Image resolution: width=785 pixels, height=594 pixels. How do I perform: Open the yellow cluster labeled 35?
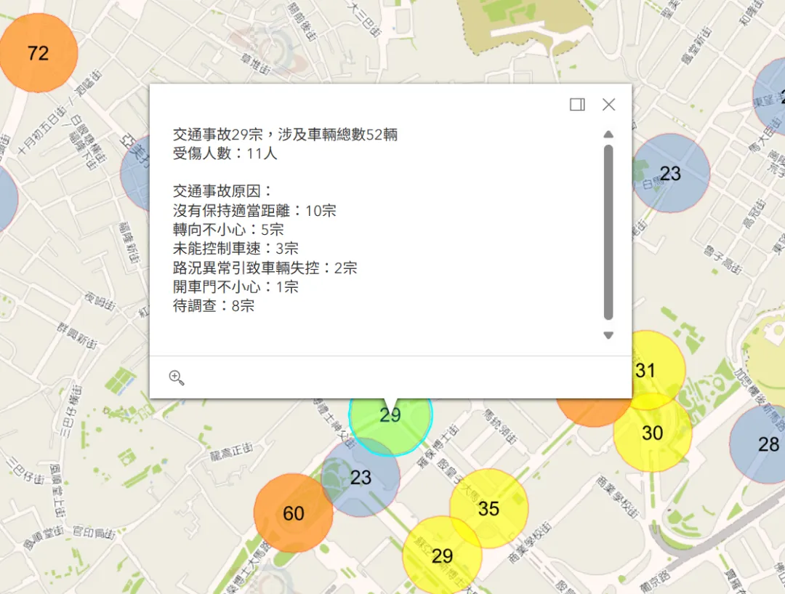488,508
